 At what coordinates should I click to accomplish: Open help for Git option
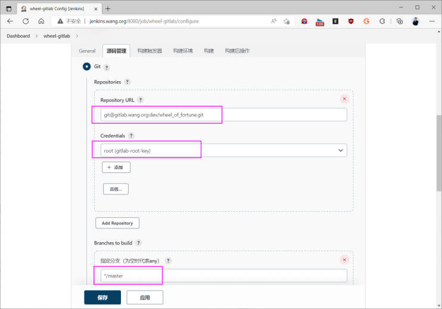coord(107,67)
